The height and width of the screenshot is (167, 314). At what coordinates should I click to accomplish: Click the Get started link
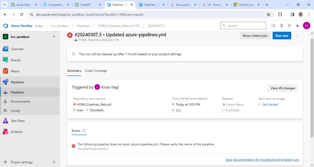coord(270,105)
